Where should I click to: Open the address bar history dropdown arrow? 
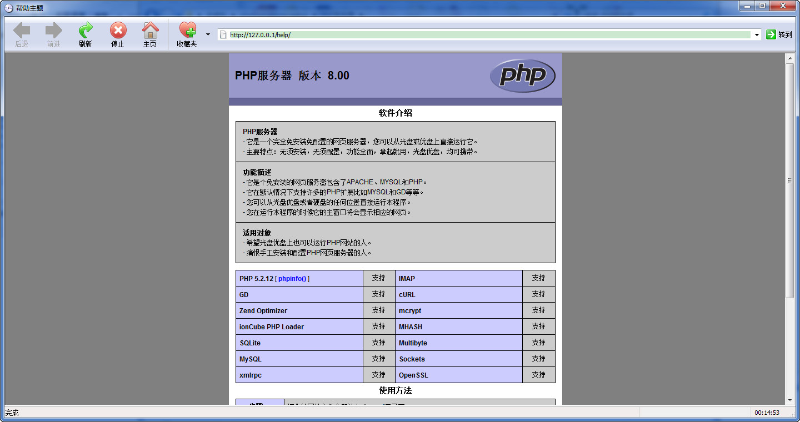tap(757, 34)
